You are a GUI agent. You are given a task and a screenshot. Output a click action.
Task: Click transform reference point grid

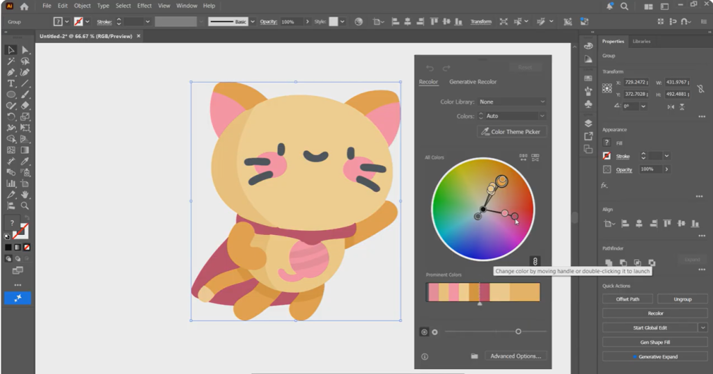[607, 88]
